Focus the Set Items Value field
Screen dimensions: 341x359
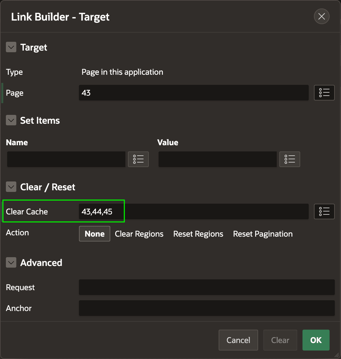217,159
